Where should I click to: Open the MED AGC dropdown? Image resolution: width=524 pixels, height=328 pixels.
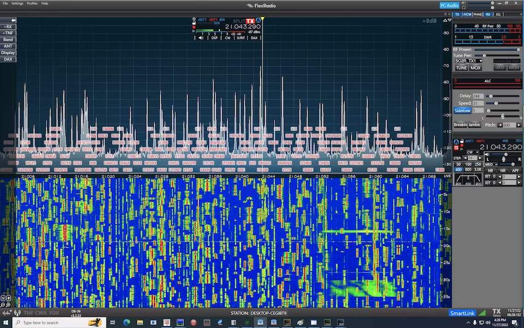click(491, 164)
